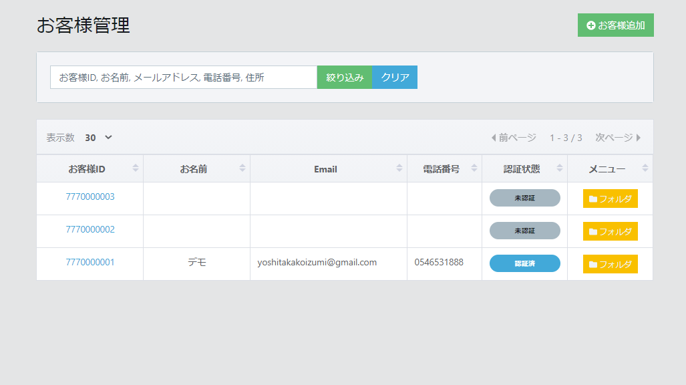This screenshot has width=686, height=385.
Task: Sort by お名前 column sort icon
Action: pos(242,168)
